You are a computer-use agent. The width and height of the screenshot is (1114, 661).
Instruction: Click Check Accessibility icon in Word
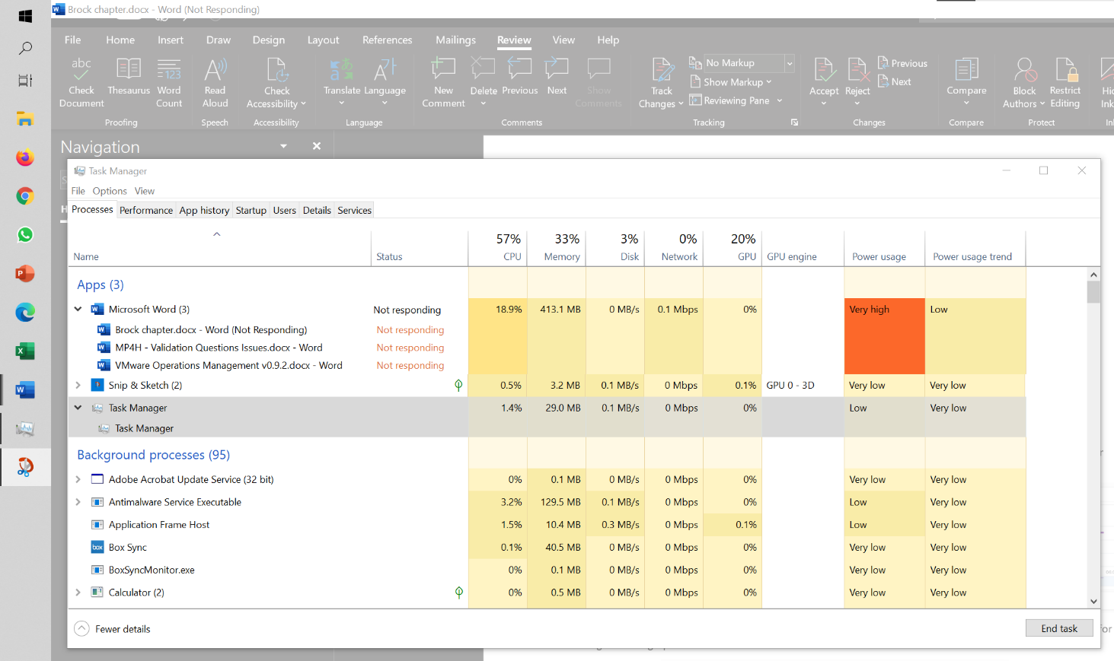coord(277,69)
